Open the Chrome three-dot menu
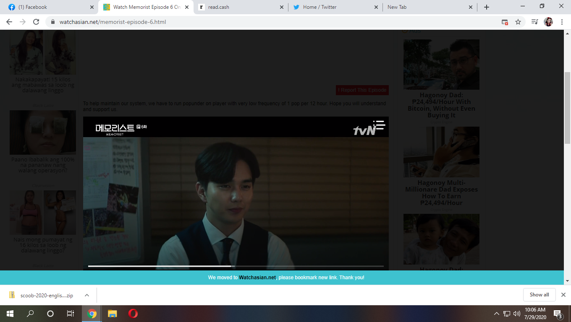This screenshot has width=571, height=322. [x=562, y=22]
